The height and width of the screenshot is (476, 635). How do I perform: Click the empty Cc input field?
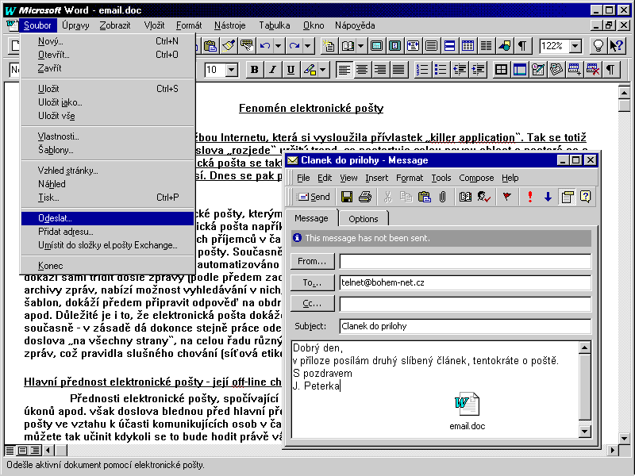tap(465, 304)
